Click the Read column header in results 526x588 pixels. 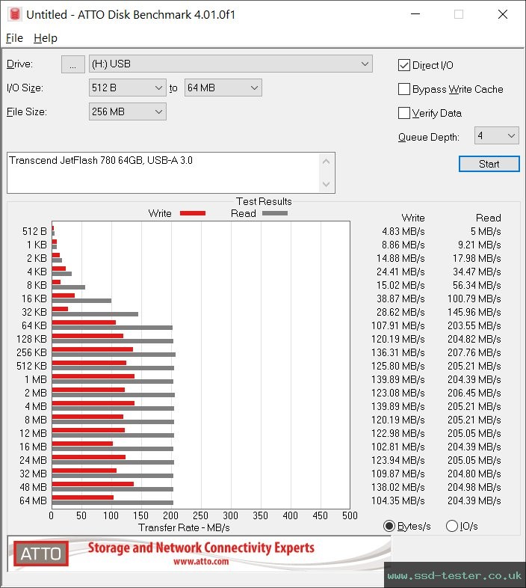[489, 218]
